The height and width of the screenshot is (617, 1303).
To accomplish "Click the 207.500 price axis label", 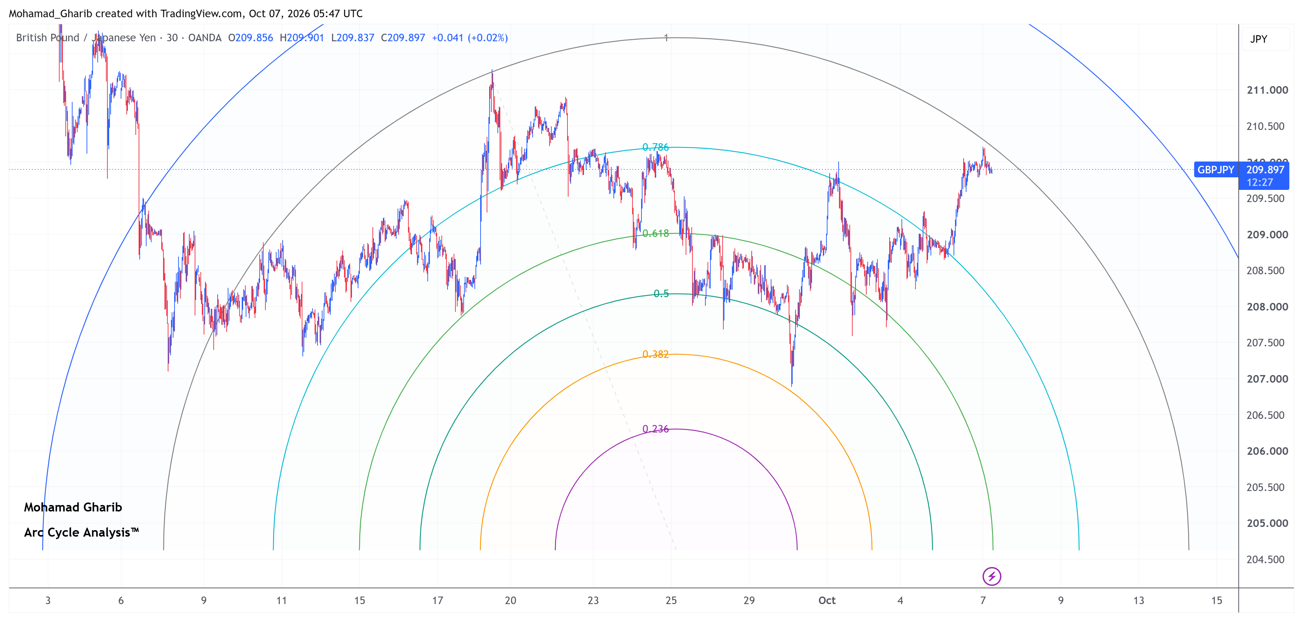I will pos(1266,343).
